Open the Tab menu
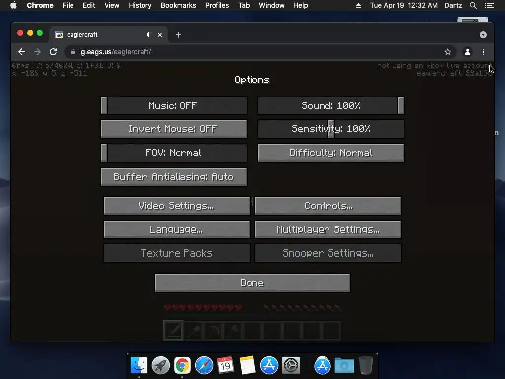Screen dimensions: 505x379 (244, 5)
